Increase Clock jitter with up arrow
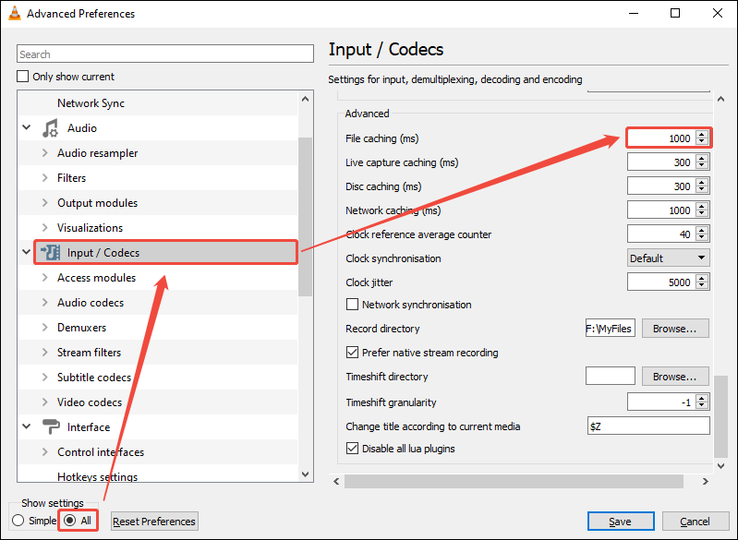This screenshot has width=738, height=540. pos(702,279)
